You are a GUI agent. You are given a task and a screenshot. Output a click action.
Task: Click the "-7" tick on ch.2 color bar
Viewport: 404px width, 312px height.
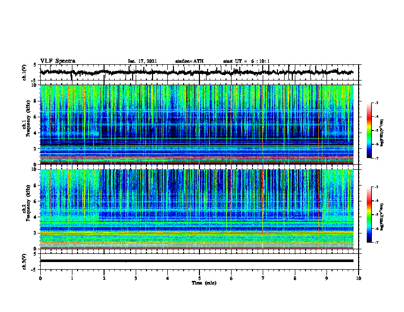tap(376, 242)
